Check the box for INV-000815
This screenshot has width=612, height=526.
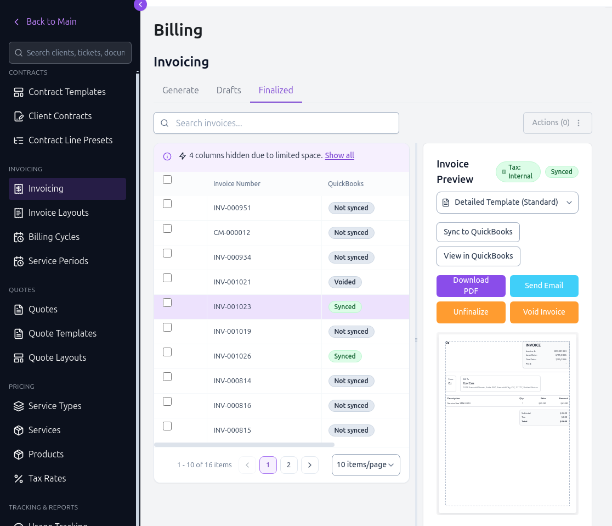167,426
